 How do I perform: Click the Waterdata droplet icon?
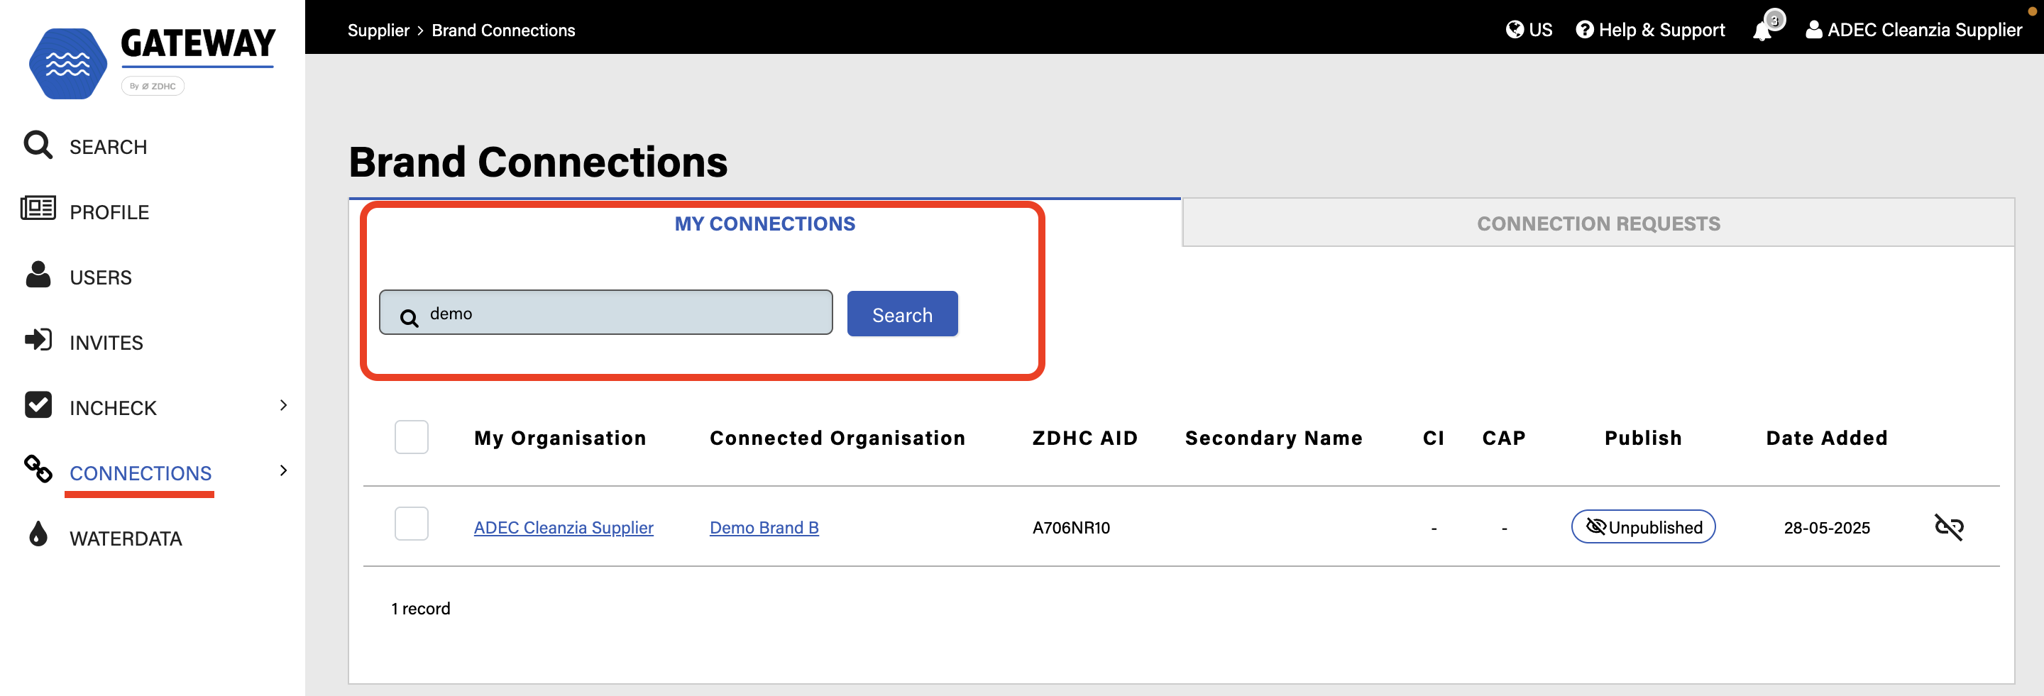tap(38, 534)
